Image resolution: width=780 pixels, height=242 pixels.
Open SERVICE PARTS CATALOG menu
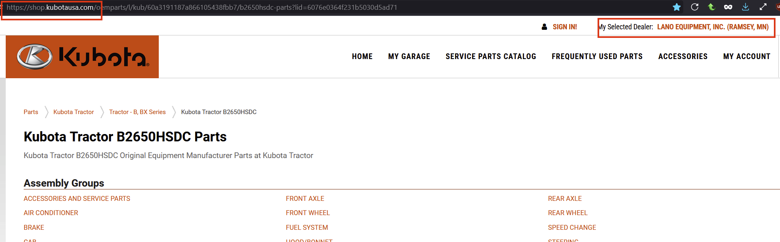click(x=491, y=57)
